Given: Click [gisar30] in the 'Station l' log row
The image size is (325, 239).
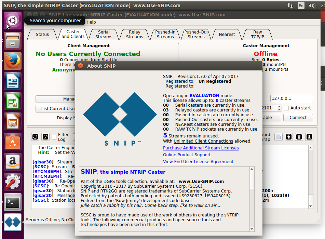Looking at the screenshot, I should [43, 191].
